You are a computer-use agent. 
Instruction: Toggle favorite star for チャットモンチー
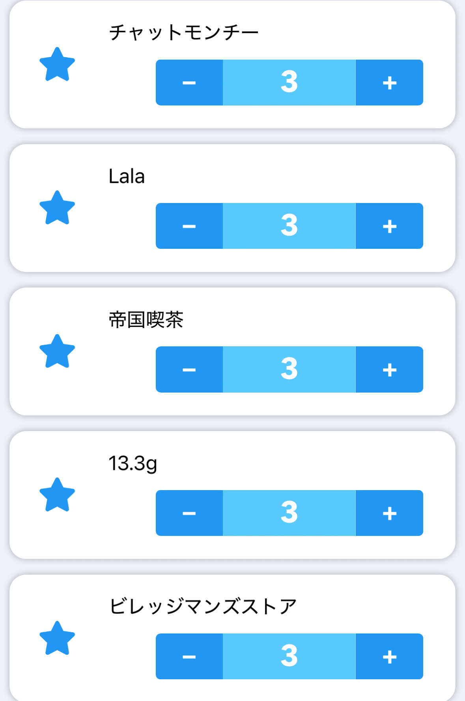point(57,64)
